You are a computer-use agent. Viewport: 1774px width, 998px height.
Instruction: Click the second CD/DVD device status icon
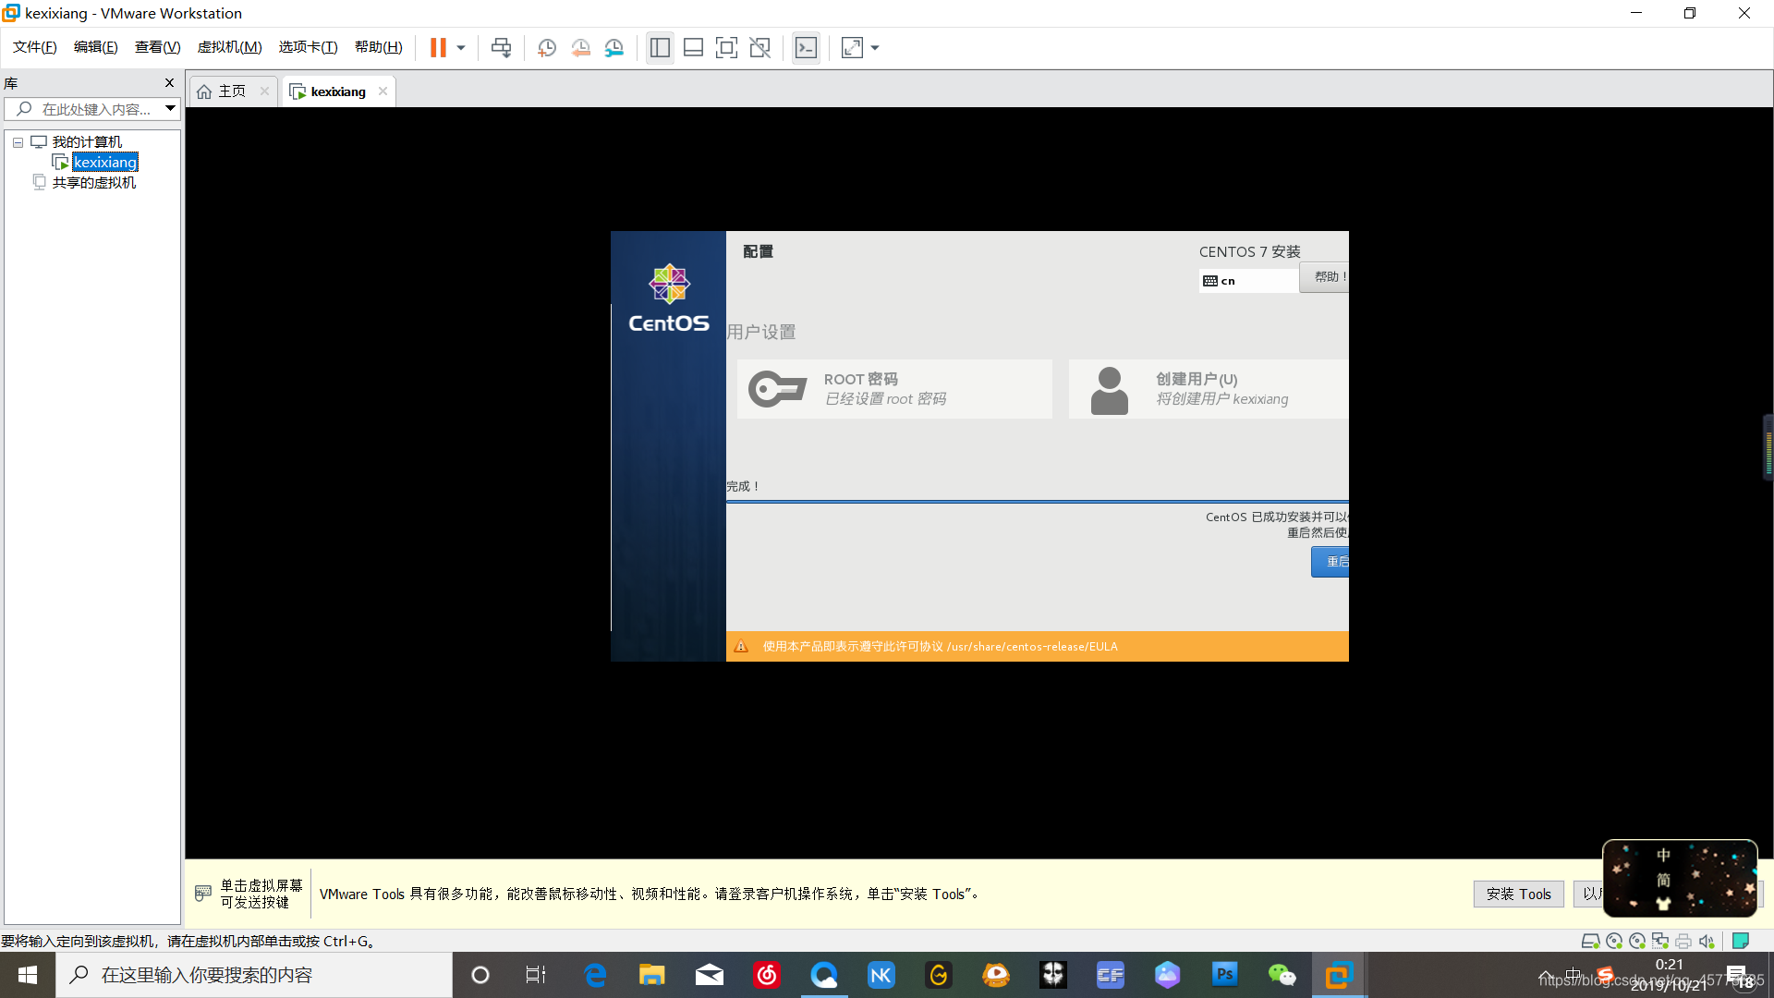pos(1637,941)
